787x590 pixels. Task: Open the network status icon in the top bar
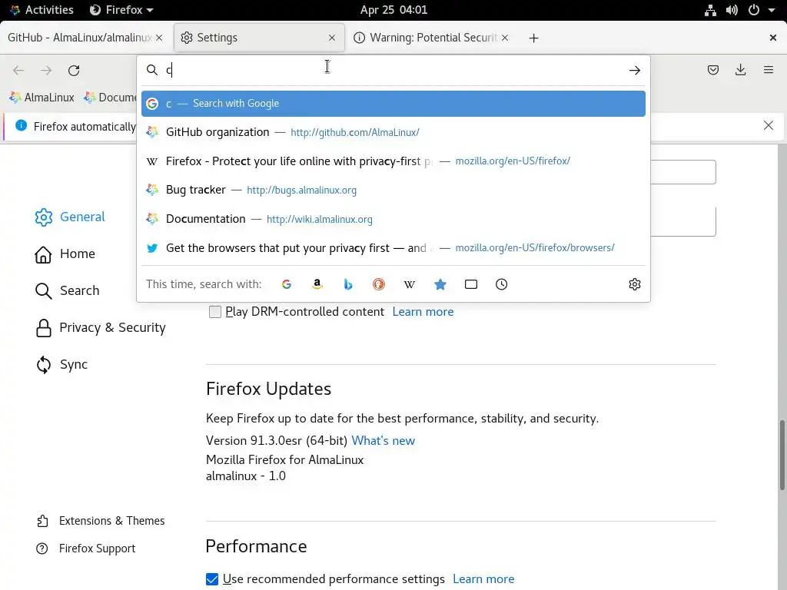point(710,10)
